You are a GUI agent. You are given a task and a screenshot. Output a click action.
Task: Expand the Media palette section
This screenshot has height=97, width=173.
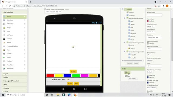(14, 77)
